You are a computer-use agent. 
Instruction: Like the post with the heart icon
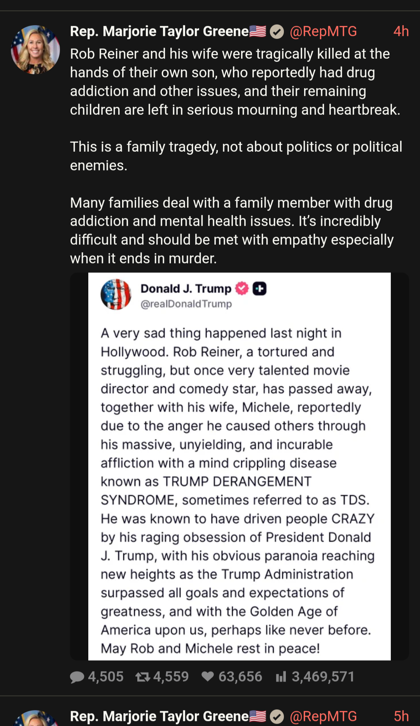(208, 677)
